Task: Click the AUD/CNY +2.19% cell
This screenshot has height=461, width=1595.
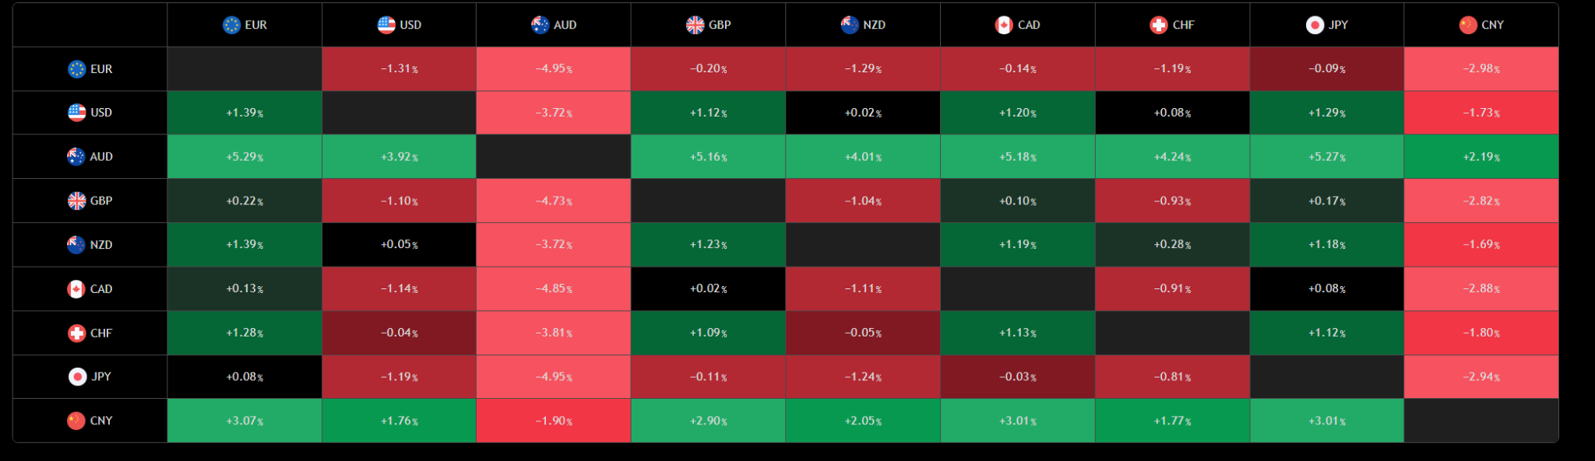Action: coord(1481,157)
